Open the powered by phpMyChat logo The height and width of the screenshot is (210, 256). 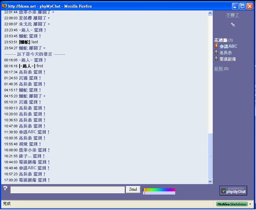[x=233, y=190]
